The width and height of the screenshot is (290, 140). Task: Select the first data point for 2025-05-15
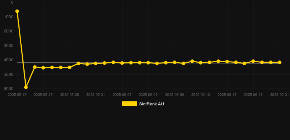[17, 11]
